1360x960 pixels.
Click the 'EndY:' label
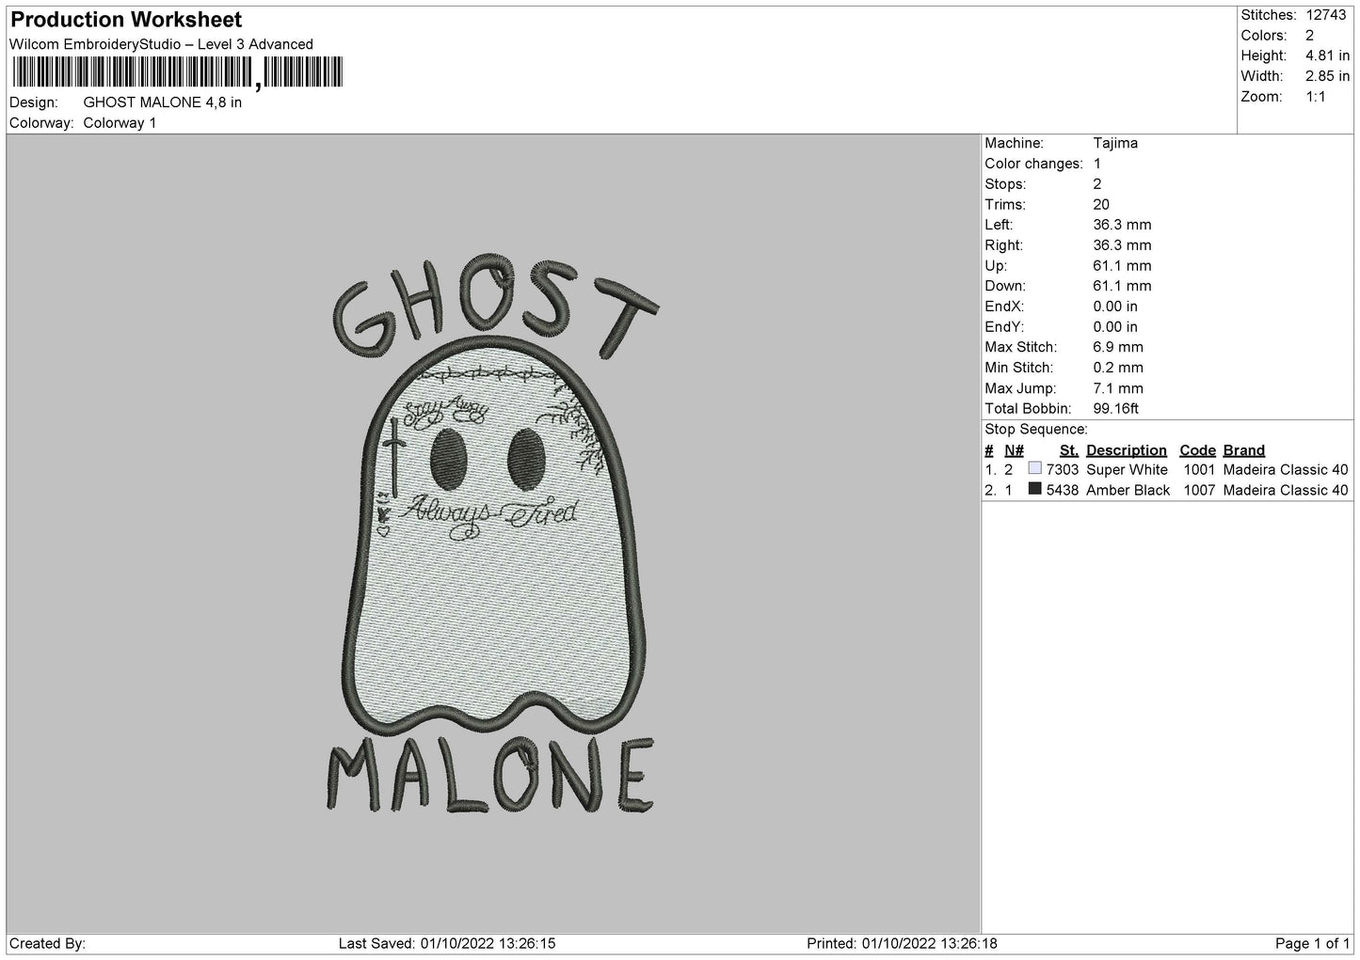1004,327
